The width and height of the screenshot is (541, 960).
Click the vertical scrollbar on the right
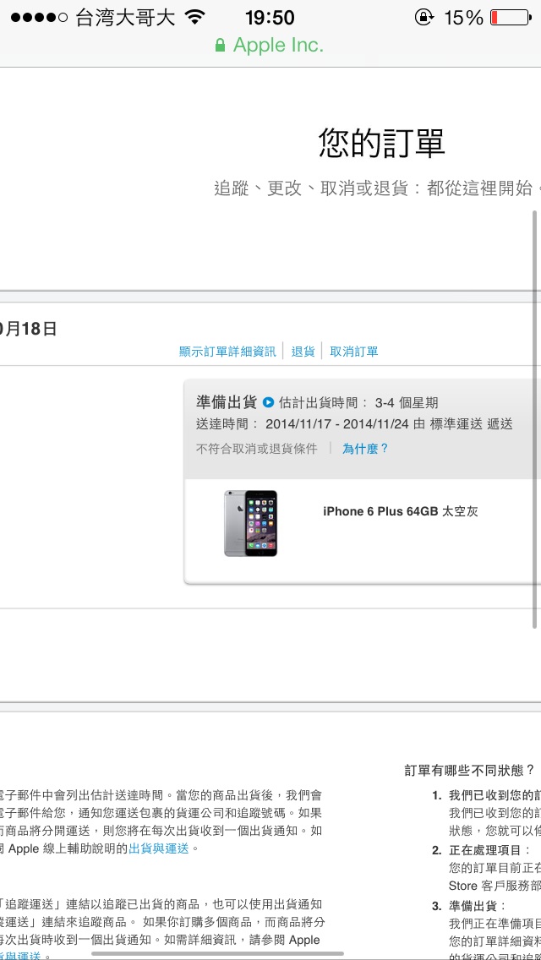(535, 419)
